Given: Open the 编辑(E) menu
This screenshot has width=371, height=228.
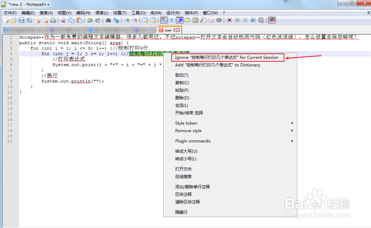Looking at the screenshot, I should [28, 13].
